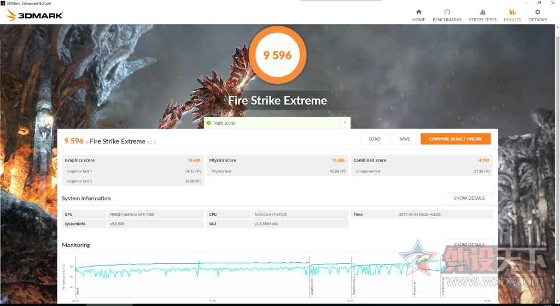The image size is (560, 306).
Task: Show details for System information
Action: click(469, 198)
